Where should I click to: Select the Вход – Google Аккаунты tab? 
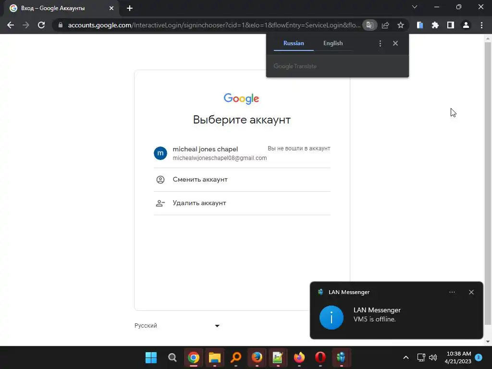61,9
